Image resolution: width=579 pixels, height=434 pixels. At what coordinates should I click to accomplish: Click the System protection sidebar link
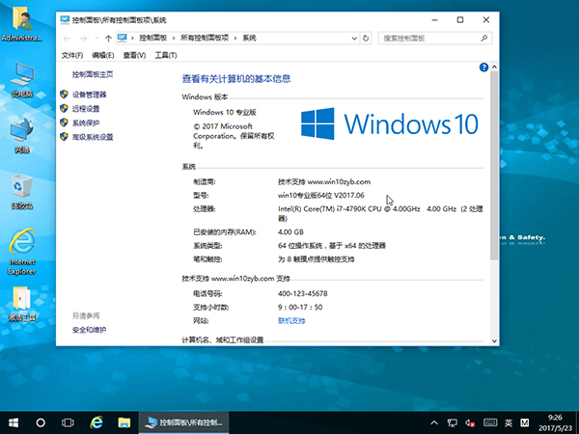coord(85,123)
